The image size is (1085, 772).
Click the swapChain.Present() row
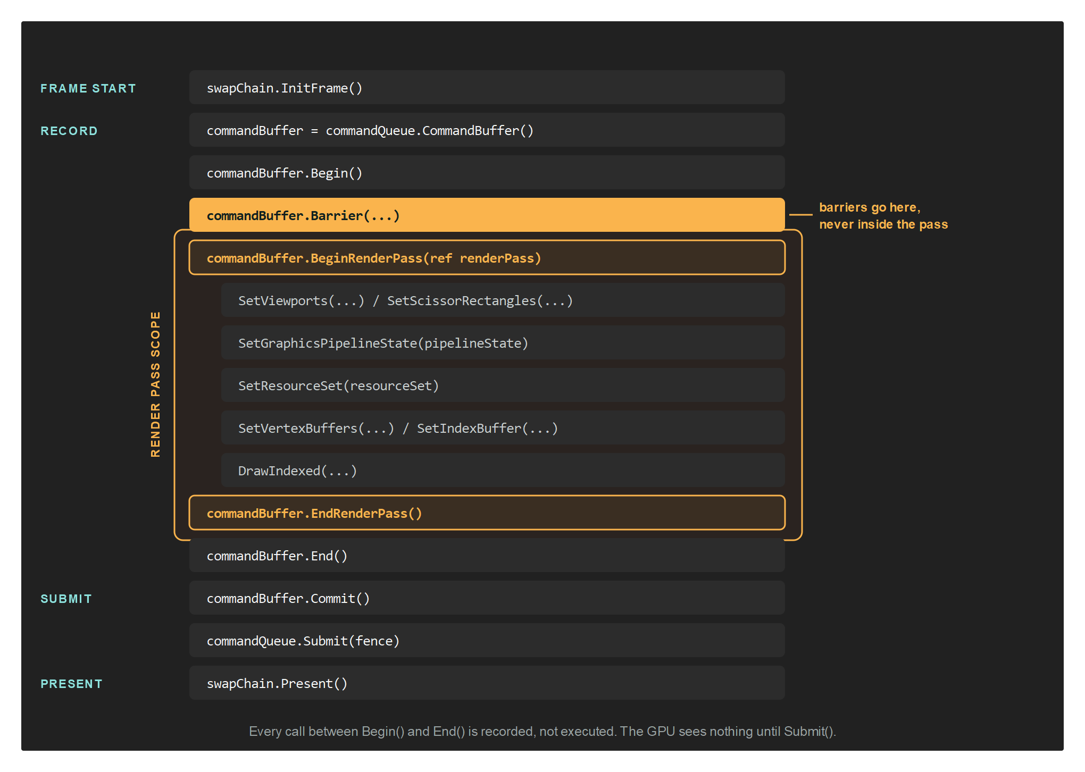(487, 683)
